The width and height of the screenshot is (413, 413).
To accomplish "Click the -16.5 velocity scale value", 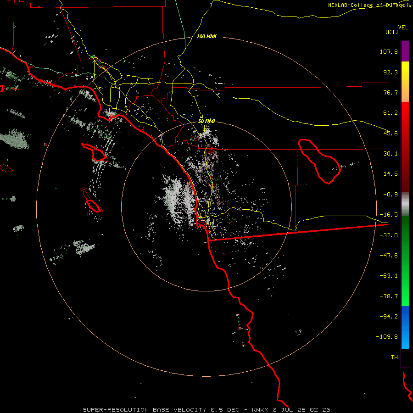I will click(389, 215).
